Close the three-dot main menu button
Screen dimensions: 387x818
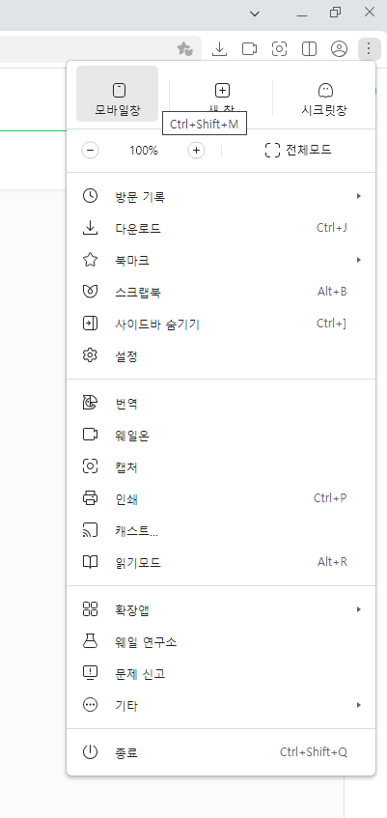[369, 49]
